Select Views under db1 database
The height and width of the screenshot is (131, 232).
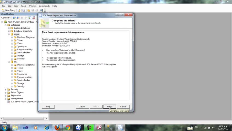(20, 71)
